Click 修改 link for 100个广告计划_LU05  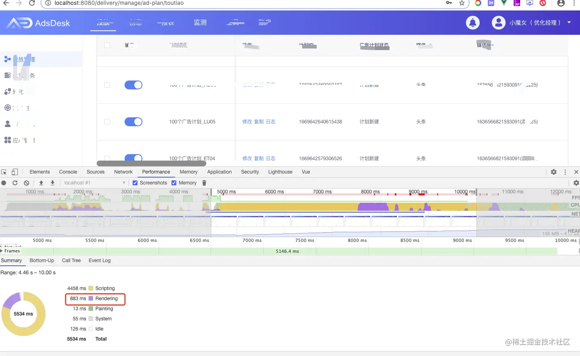click(247, 122)
